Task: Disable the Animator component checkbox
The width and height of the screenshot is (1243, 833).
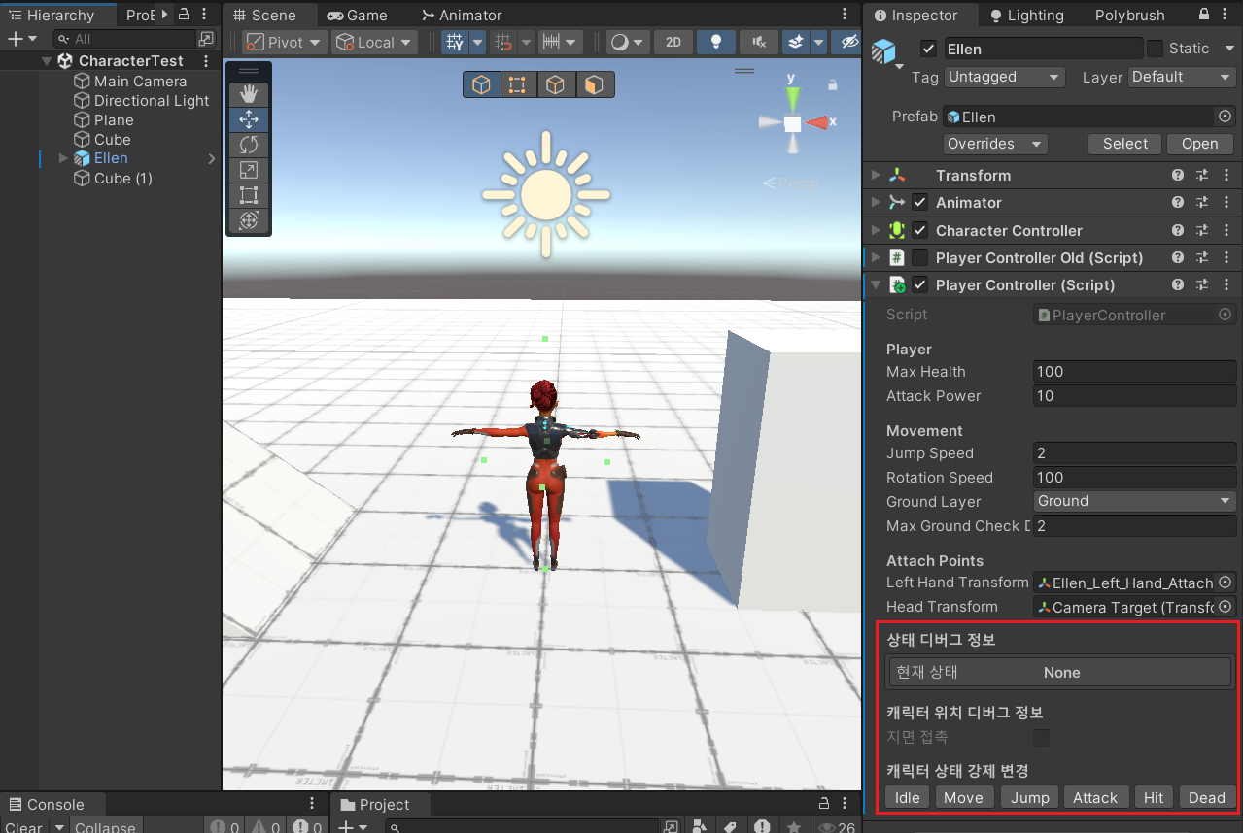Action: 920,202
